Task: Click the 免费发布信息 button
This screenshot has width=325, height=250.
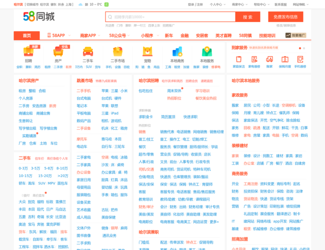Action: (285, 17)
